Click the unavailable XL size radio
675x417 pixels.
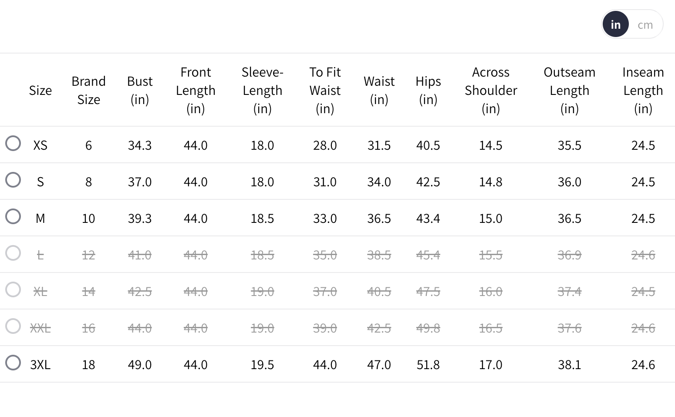(13, 289)
